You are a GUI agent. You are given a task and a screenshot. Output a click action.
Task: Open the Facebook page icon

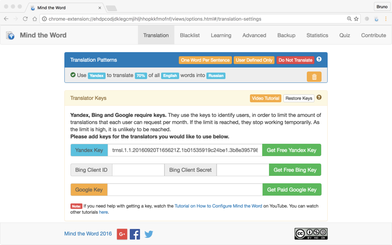135,234
